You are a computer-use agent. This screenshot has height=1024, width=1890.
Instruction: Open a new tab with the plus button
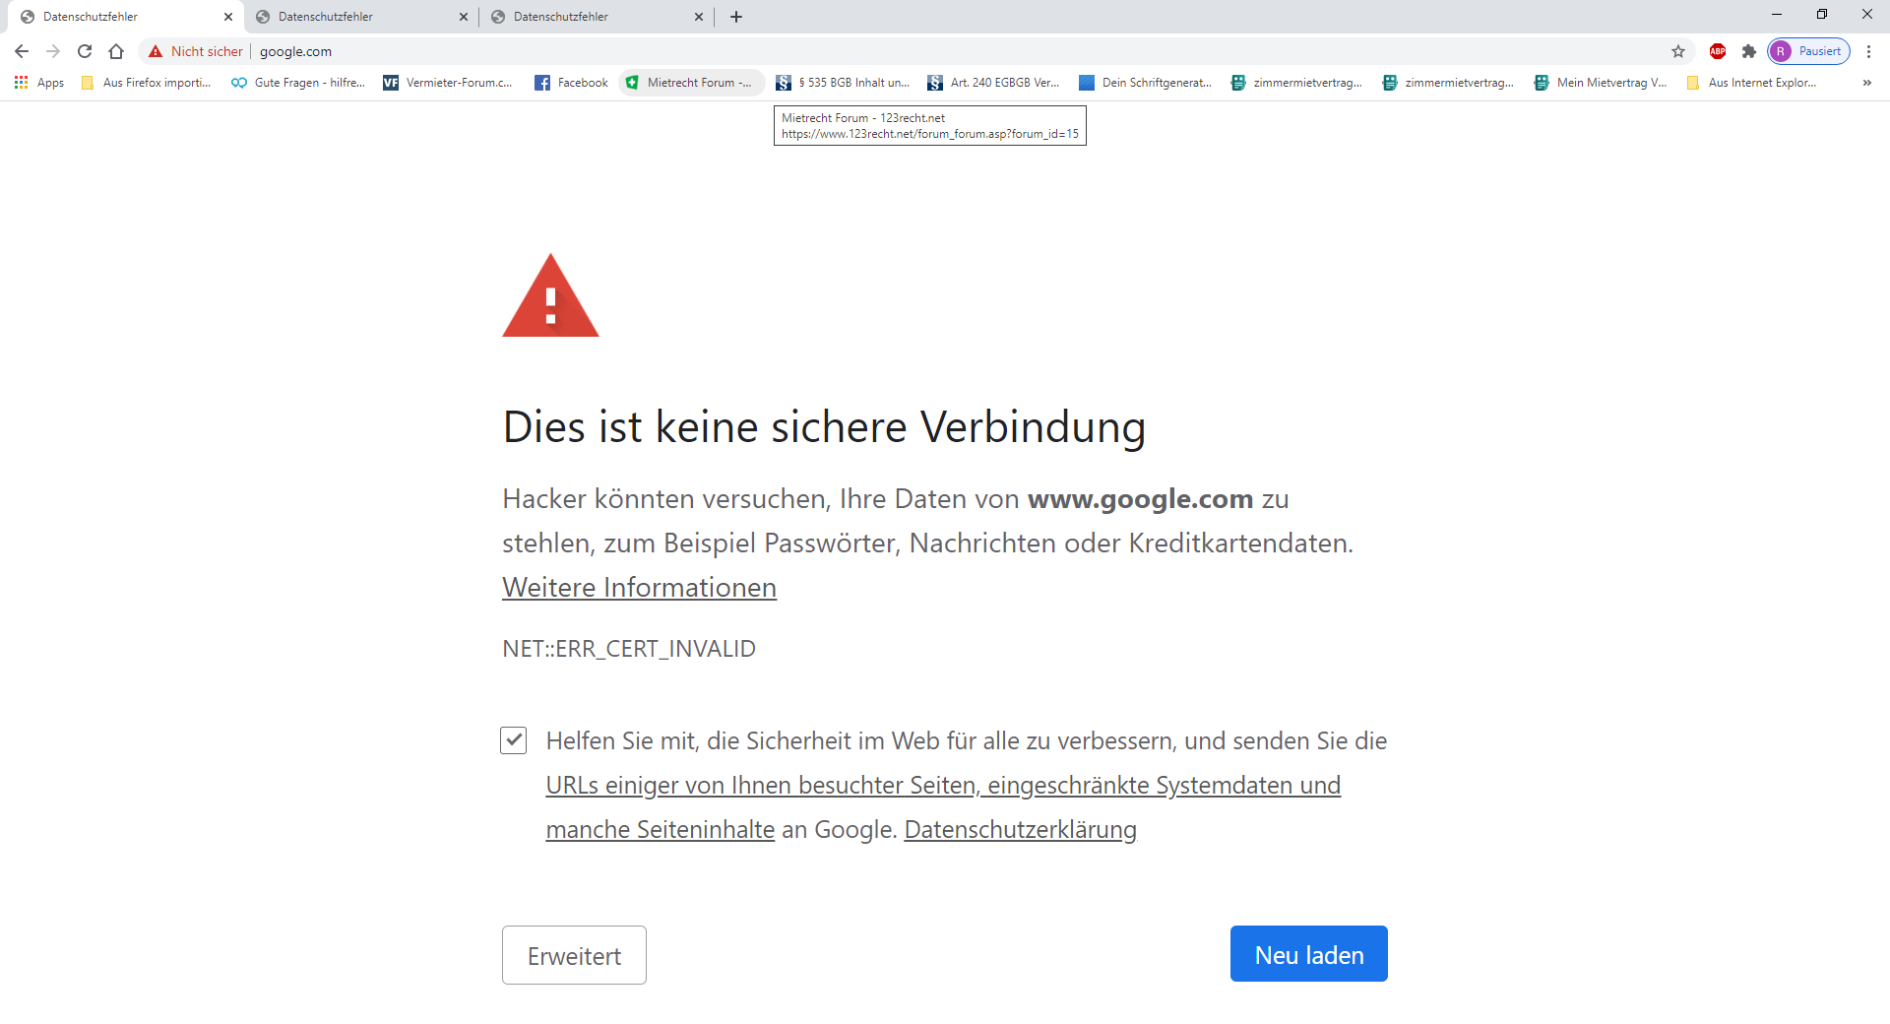pos(736,17)
